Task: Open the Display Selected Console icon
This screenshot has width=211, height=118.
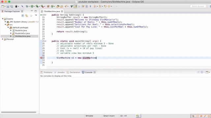Action: click(202, 72)
